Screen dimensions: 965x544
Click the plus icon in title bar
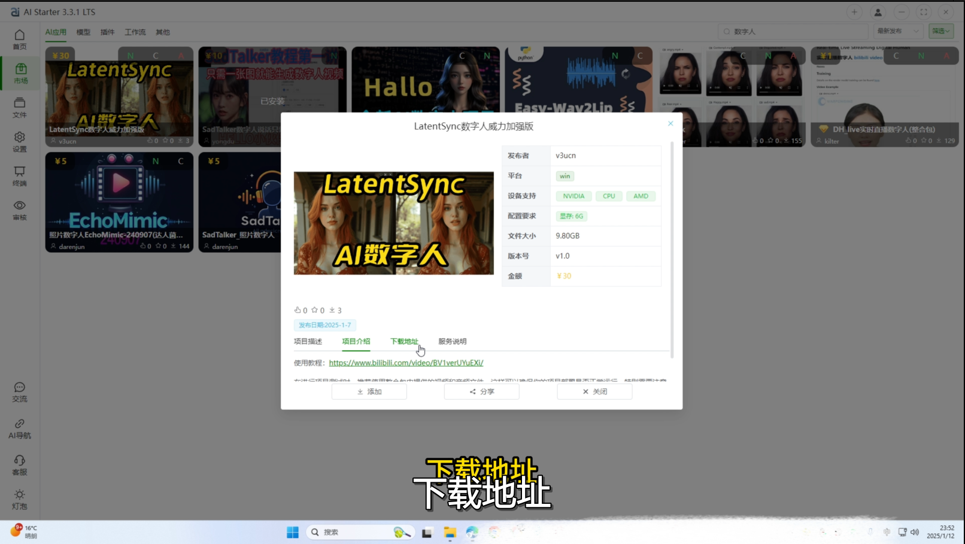pyautogui.click(x=854, y=12)
